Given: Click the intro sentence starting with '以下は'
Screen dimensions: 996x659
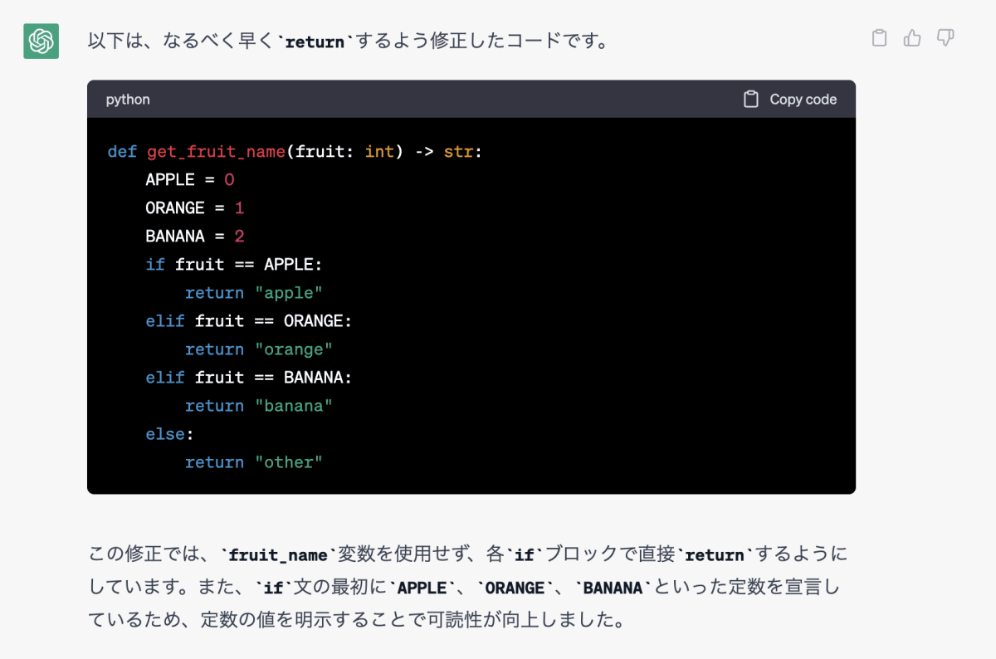Looking at the screenshot, I should click(x=349, y=40).
